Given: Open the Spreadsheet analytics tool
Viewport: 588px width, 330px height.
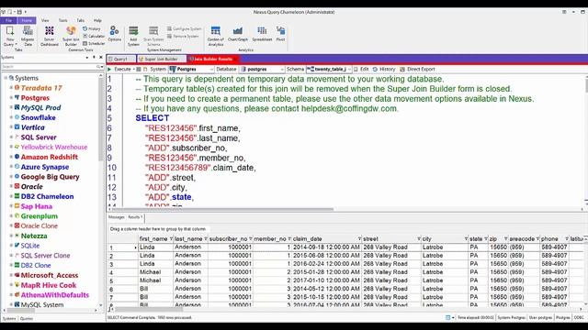Looking at the screenshot, I should [x=262, y=33].
